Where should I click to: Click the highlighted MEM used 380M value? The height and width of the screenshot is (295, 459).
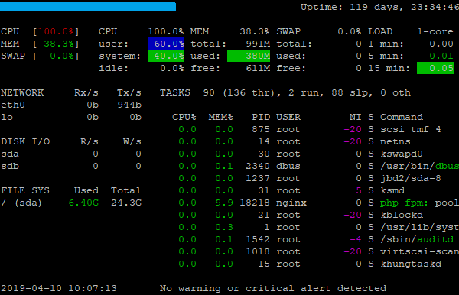[x=249, y=56]
